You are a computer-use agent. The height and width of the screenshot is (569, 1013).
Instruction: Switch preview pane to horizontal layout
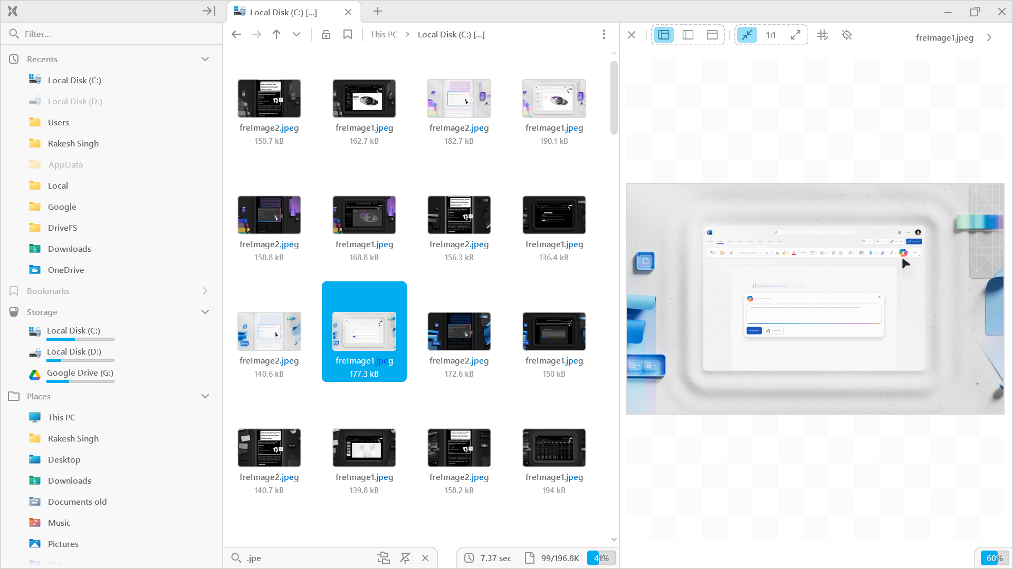pyautogui.click(x=711, y=34)
